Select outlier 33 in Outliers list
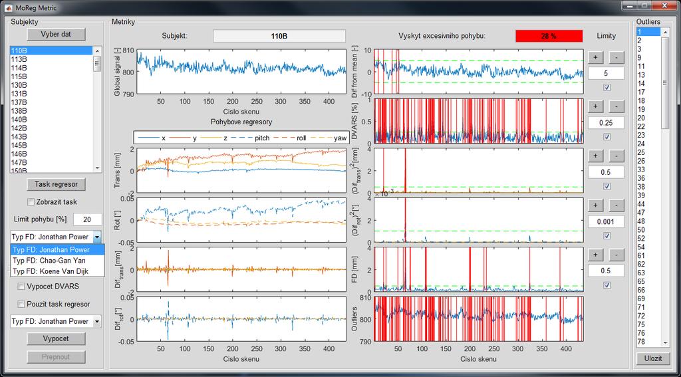This screenshot has height=377, width=681. 649,170
